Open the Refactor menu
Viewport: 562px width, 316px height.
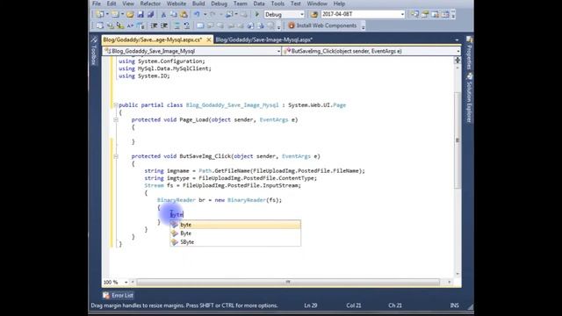pyautogui.click(x=150, y=4)
